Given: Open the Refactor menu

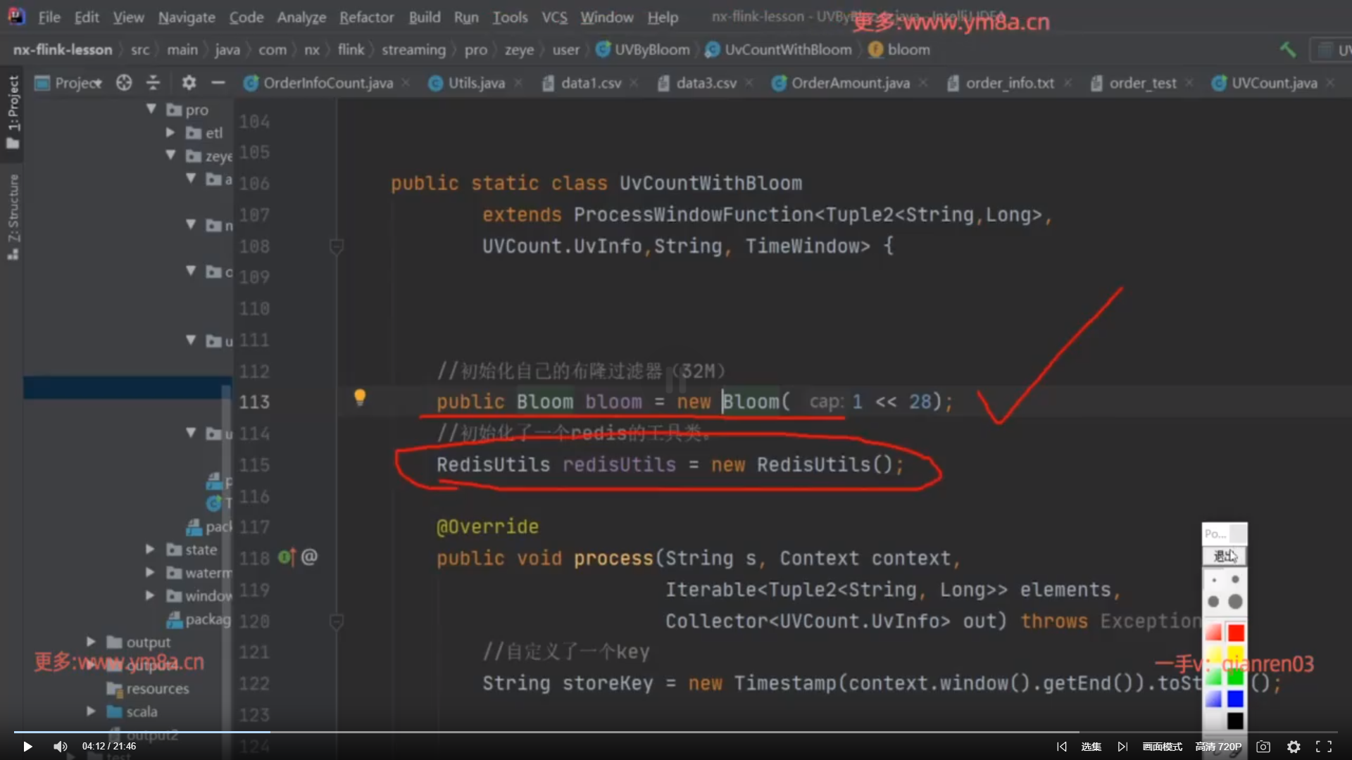Looking at the screenshot, I should point(366,17).
